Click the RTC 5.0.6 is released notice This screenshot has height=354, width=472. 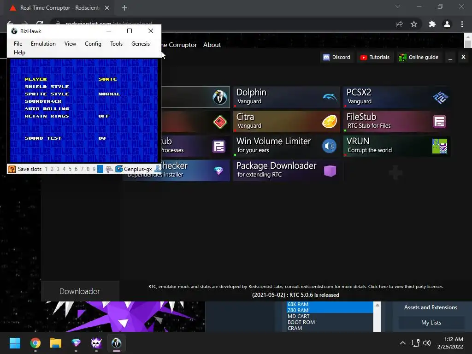295,295
